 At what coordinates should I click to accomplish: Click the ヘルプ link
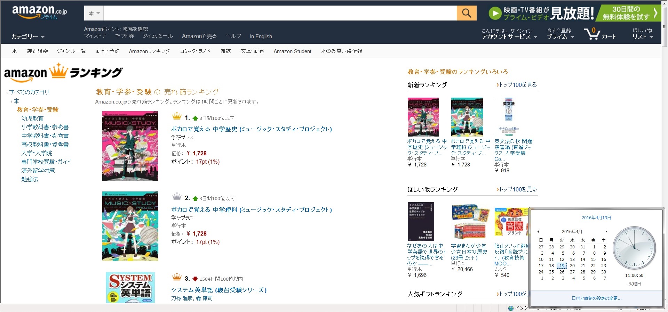[x=233, y=36]
